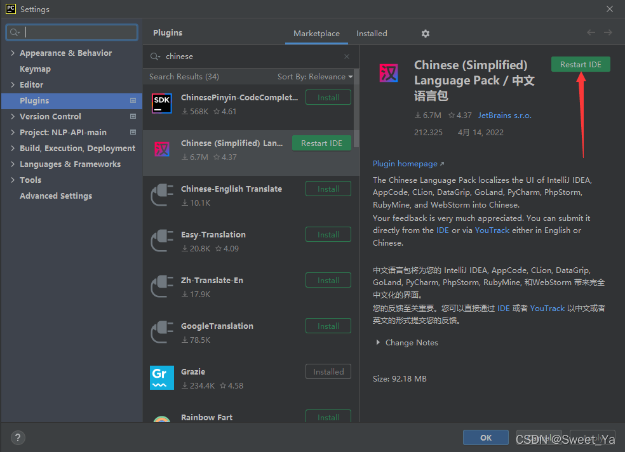Select Easy-Translation plugin name

[x=213, y=234]
